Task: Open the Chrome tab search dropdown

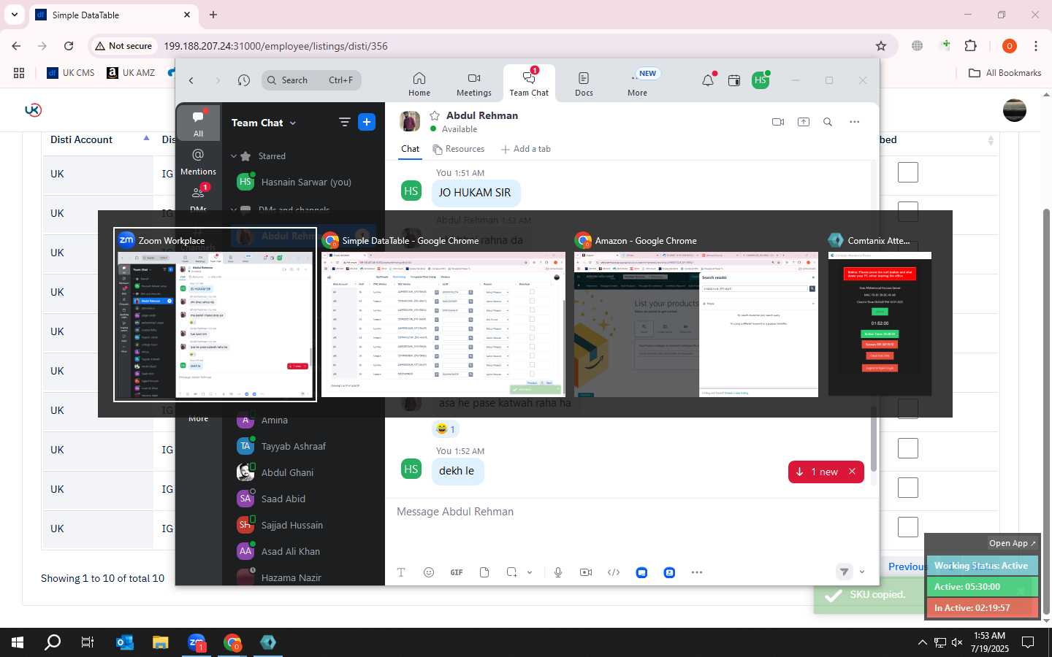Action: tap(15, 15)
